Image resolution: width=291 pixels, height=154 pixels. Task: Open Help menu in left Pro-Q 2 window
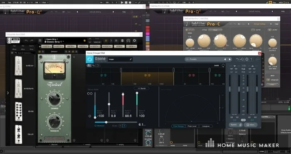(x=124, y=12)
